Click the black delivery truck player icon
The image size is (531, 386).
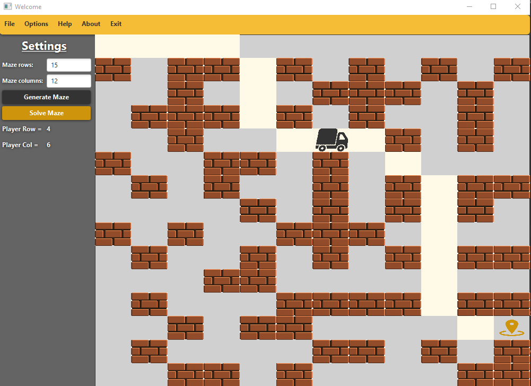(x=332, y=140)
